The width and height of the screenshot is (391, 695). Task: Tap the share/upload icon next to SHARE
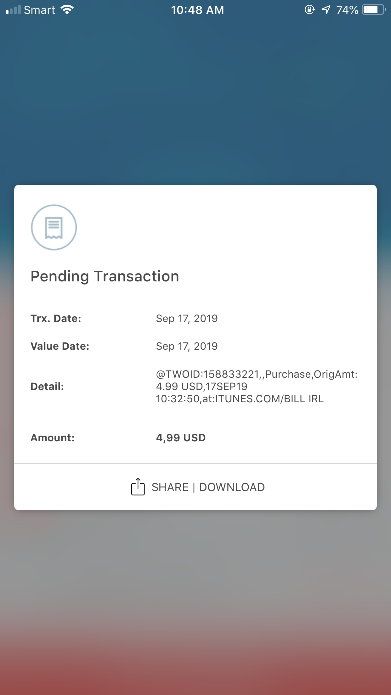(138, 487)
